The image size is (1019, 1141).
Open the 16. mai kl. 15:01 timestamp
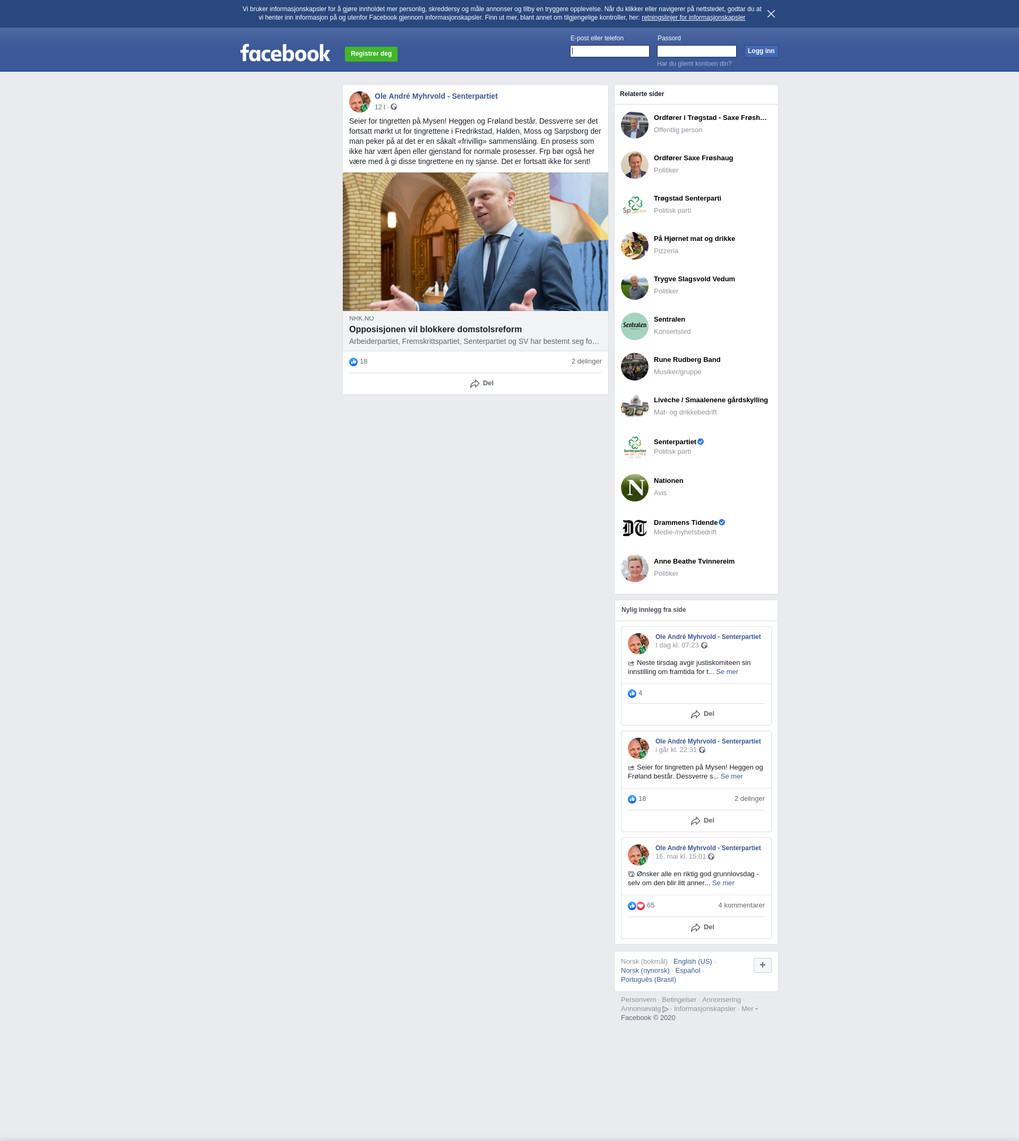pyautogui.click(x=680, y=857)
